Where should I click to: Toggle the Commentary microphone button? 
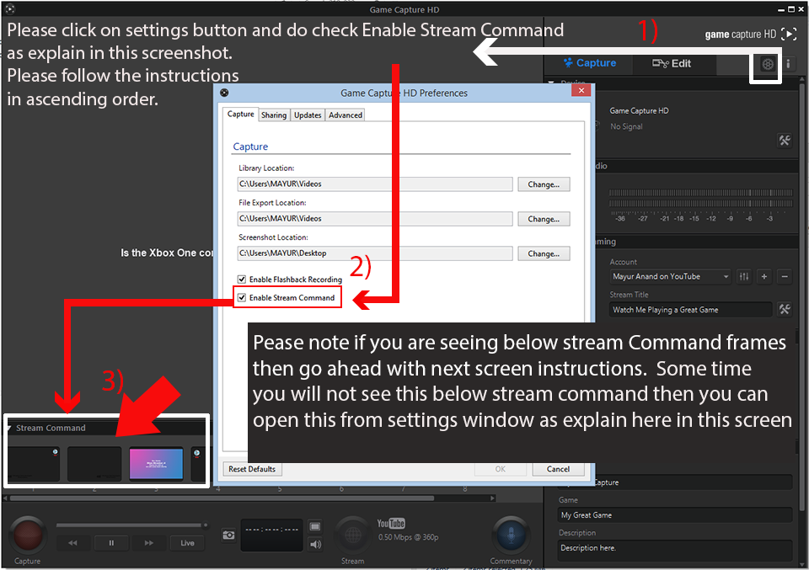(x=511, y=535)
